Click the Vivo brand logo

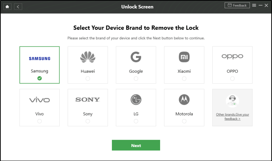point(40,100)
